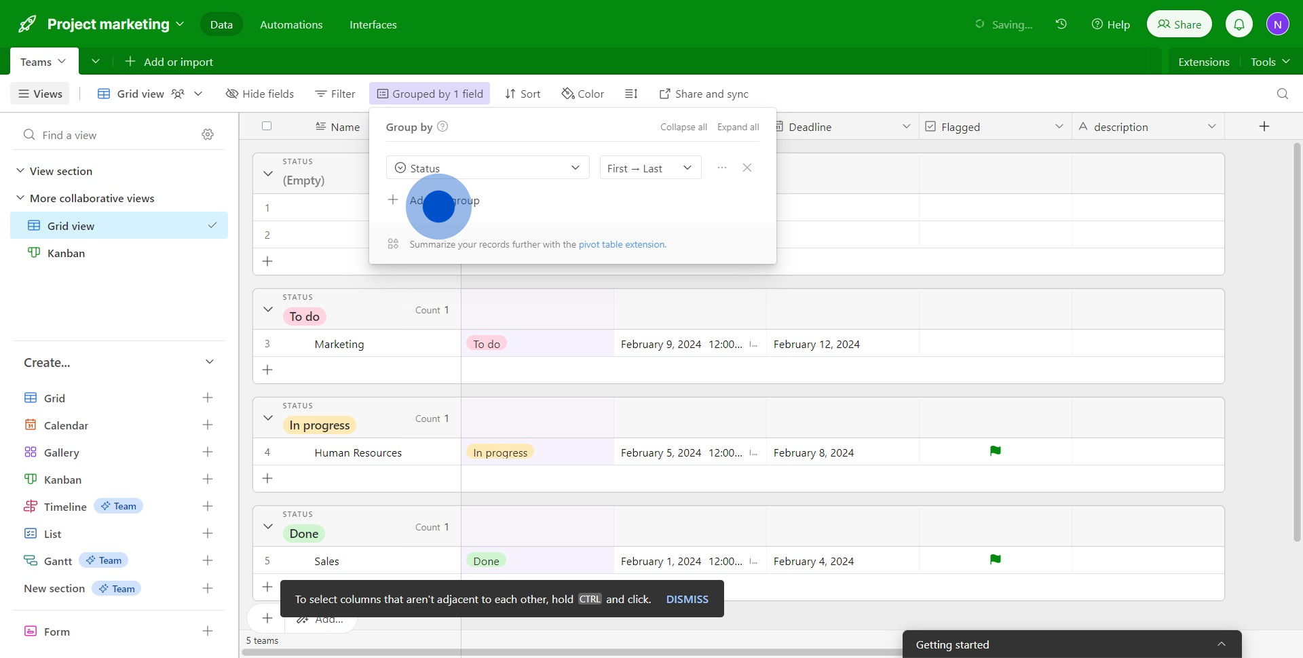Add record in To do group
Image resolution: width=1303 pixels, height=658 pixels.
[267, 370]
